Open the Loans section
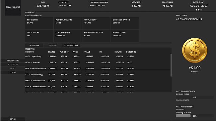The height and width of the screenshot is (121, 216). (x=13, y=72)
